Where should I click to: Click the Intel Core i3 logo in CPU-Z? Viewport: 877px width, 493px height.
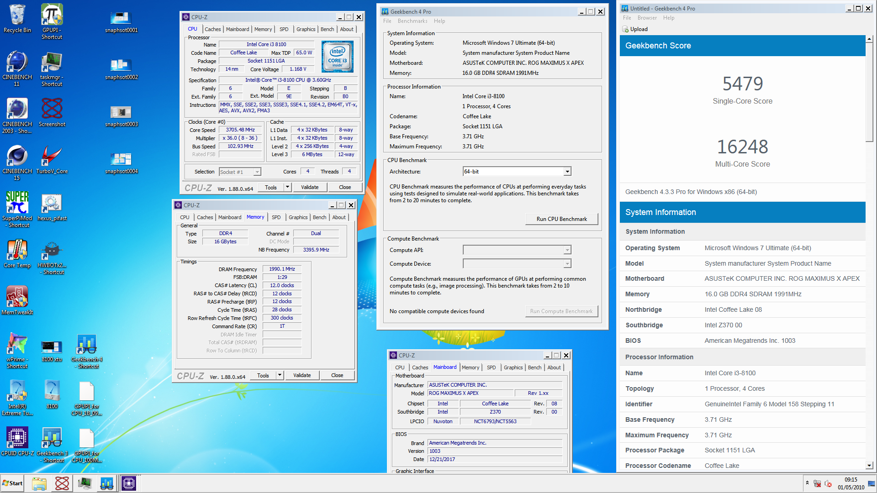338,57
